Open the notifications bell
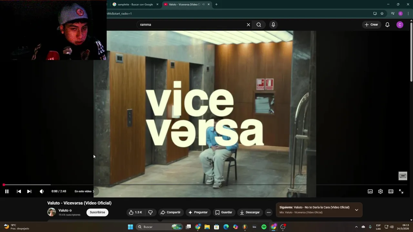Image resolution: width=413 pixels, height=232 pixels. click(388, 25)
